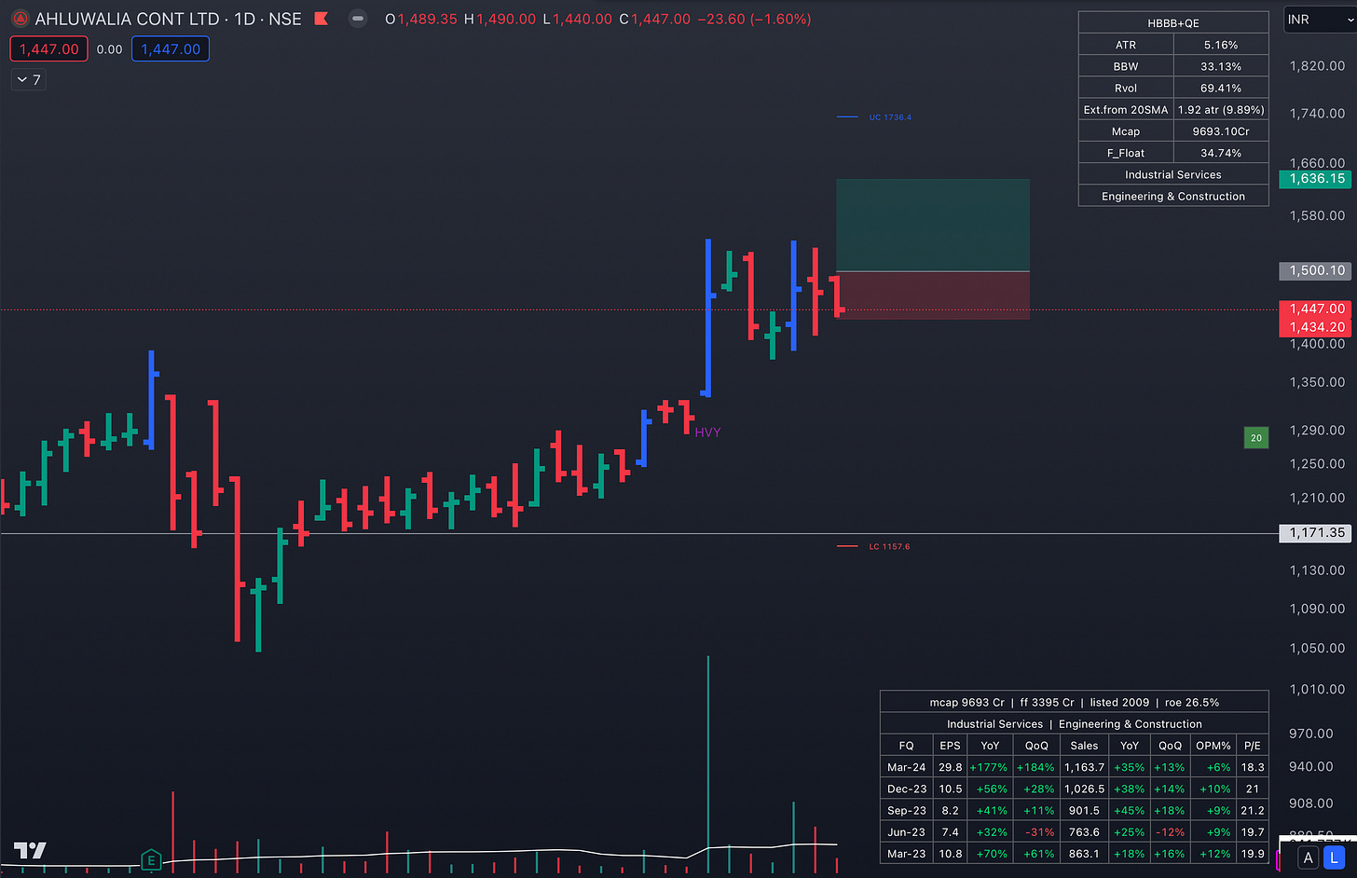
Task: Click the EPS column header
Action: click(x=950, y=746)
